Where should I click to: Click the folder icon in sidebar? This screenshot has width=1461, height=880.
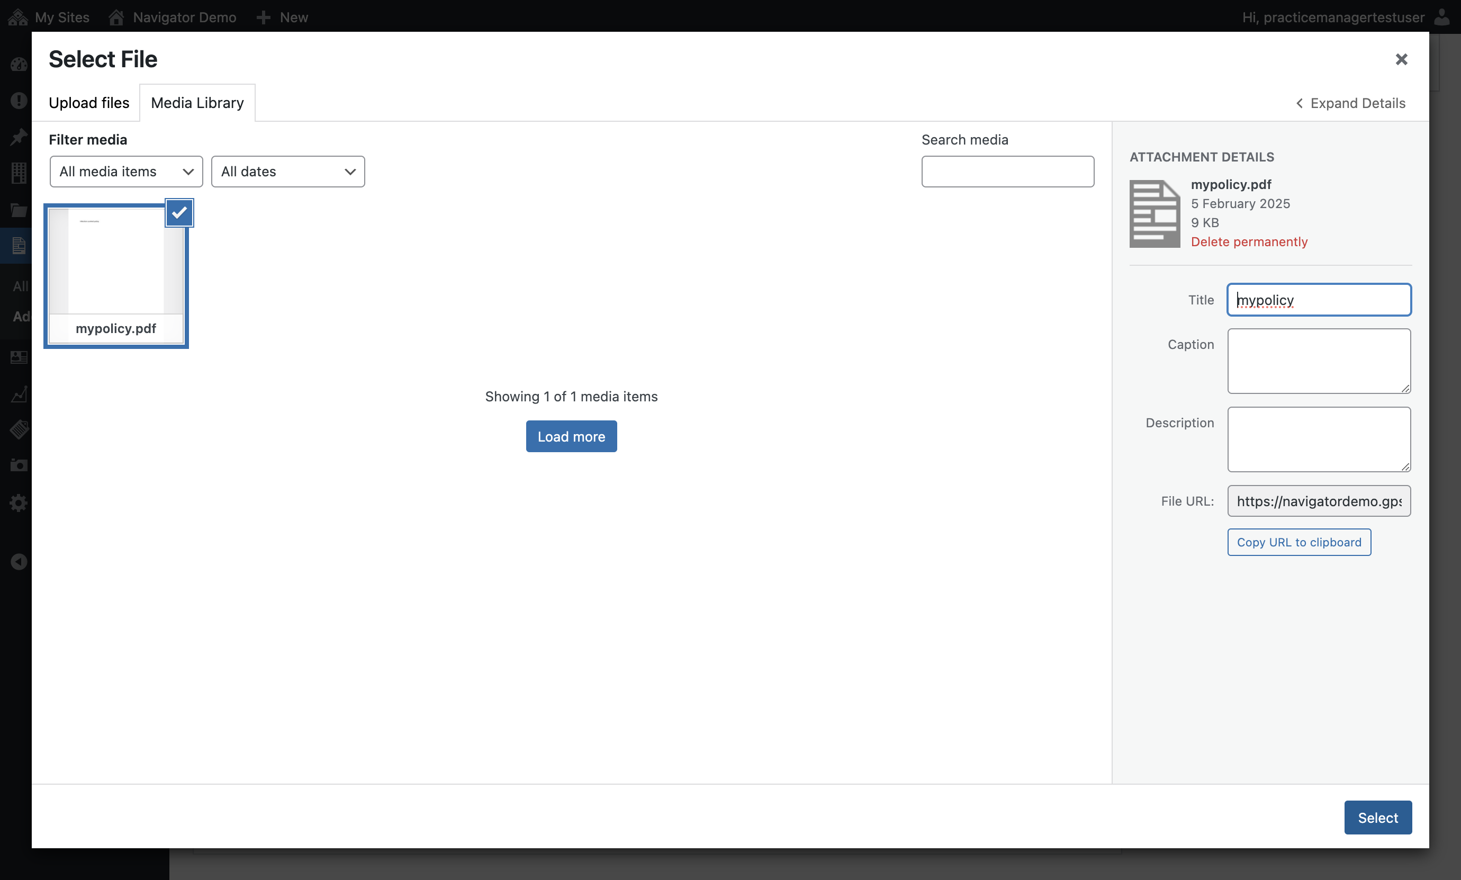(19, 210)
